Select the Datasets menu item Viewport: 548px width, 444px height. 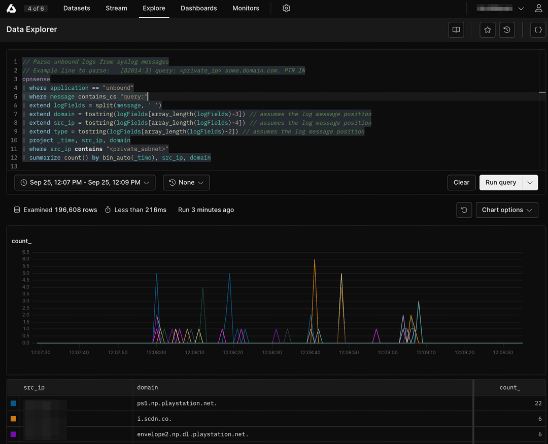(77, 8)
